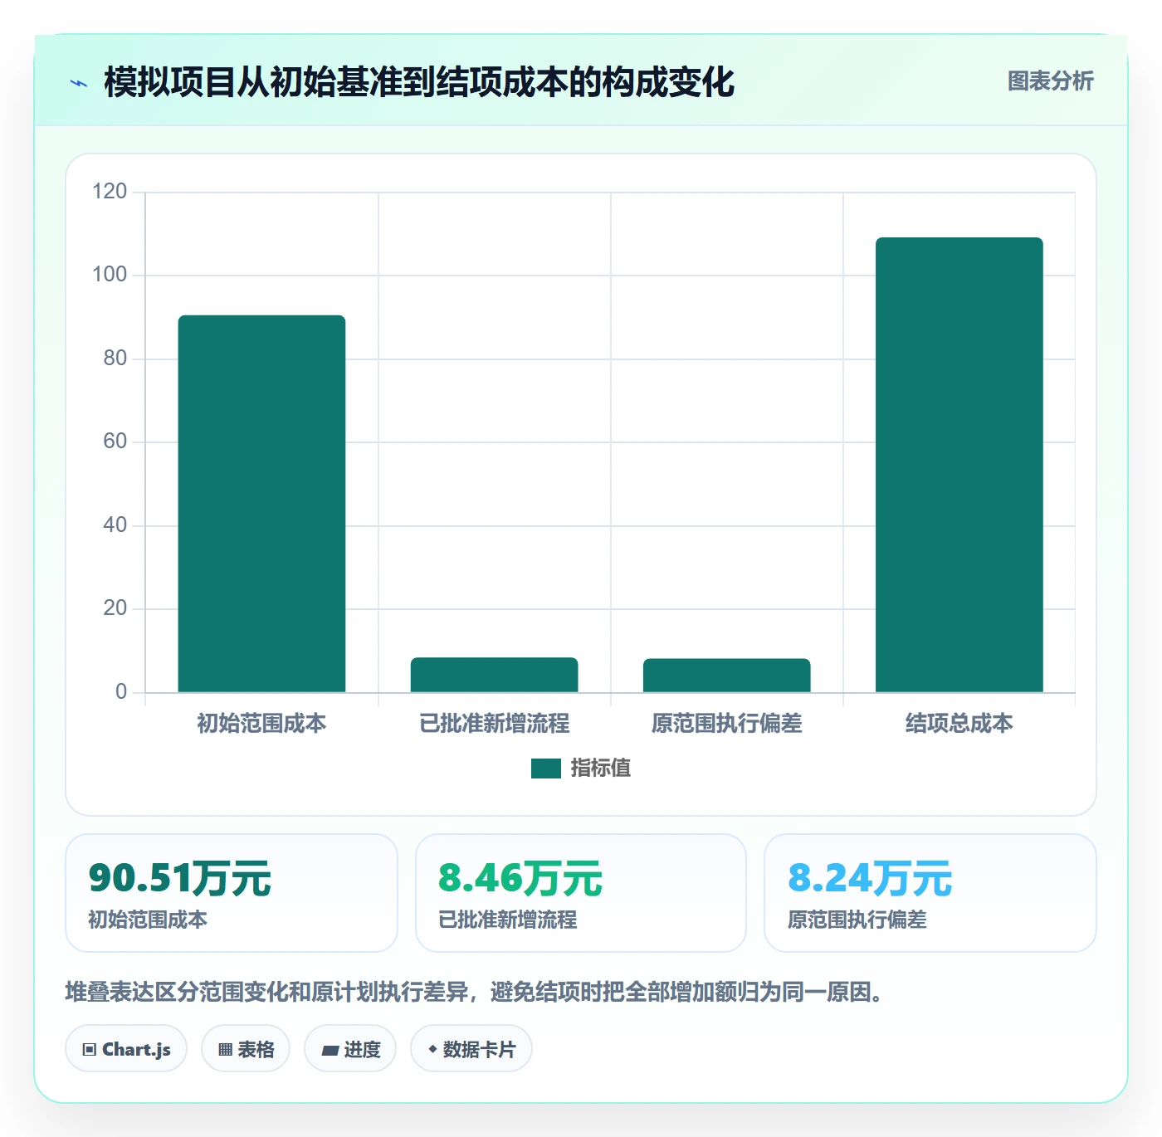The image size is (1162, 1137).
Task: Click the 100 y-axis tick label
Action: click(x=110, y=275)
